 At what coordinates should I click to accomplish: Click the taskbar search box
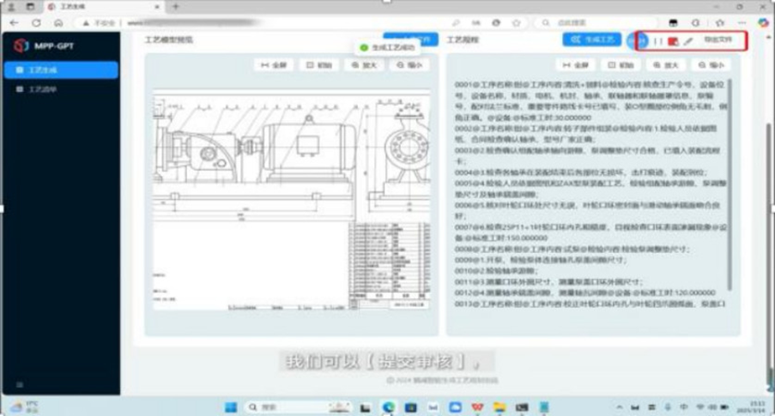pos(298,407)
